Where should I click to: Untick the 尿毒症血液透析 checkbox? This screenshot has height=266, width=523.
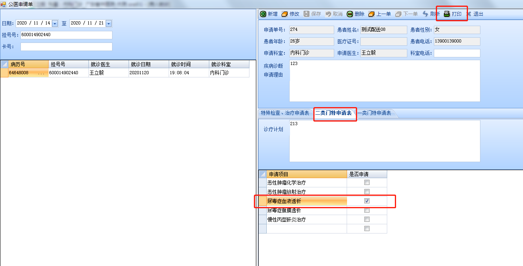pos(367,201)
